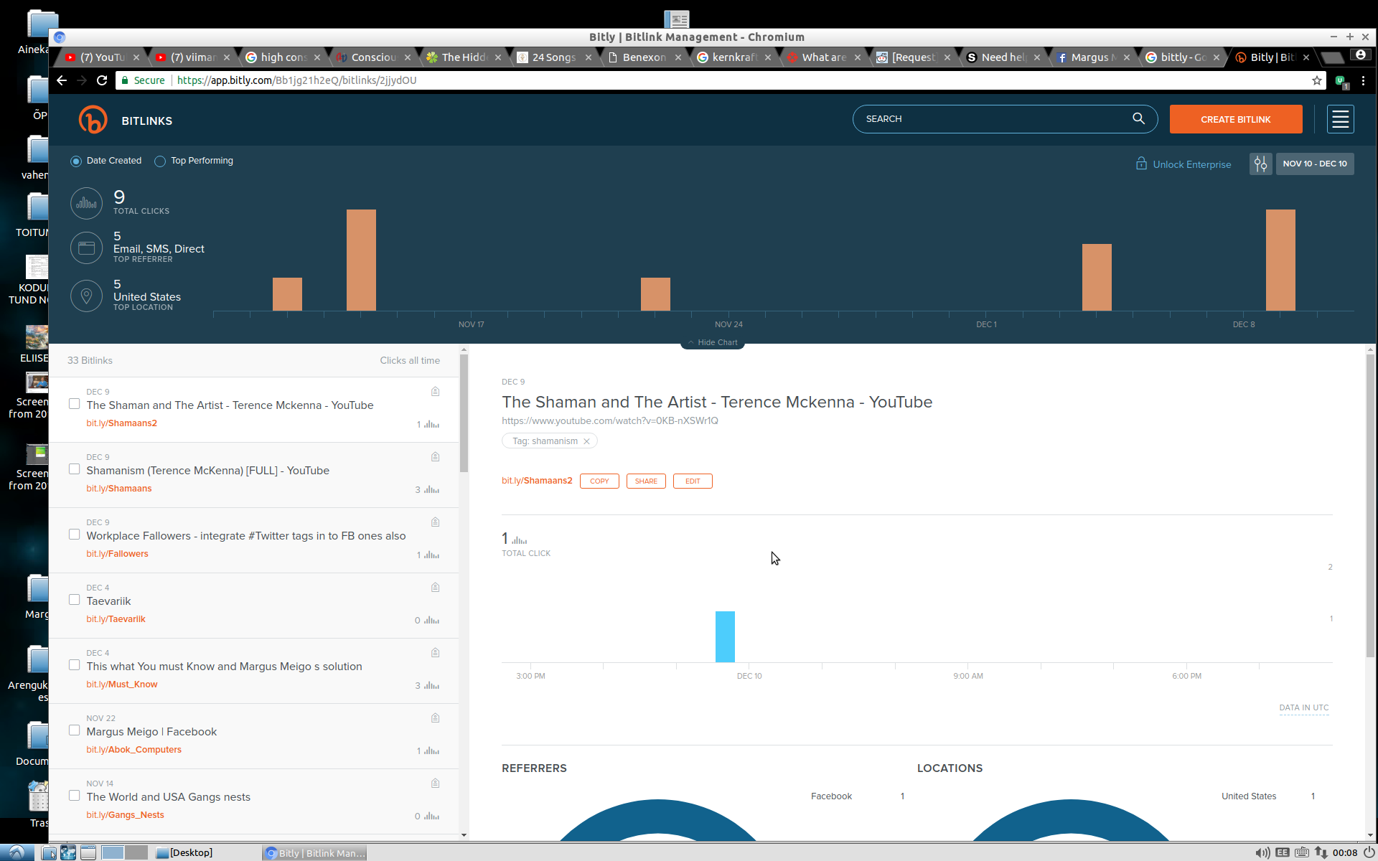This screenshot has width=1378, height=861.
Task: Click the top referrer browser icon
Action: (86, 248)
